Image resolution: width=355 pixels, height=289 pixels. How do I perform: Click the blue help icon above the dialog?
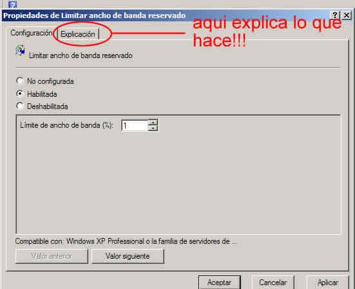(12, 4)
